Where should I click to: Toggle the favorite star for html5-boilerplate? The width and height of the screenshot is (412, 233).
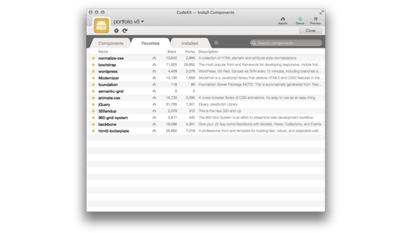(93, 131)
